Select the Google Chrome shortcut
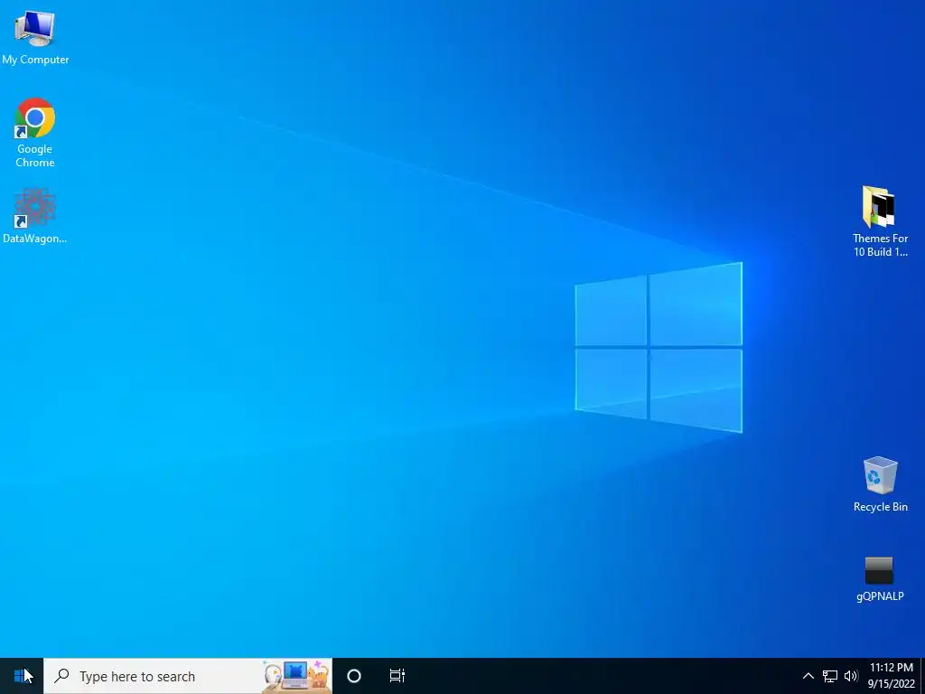This screenshot has height=694, width=925. [35, 132]
